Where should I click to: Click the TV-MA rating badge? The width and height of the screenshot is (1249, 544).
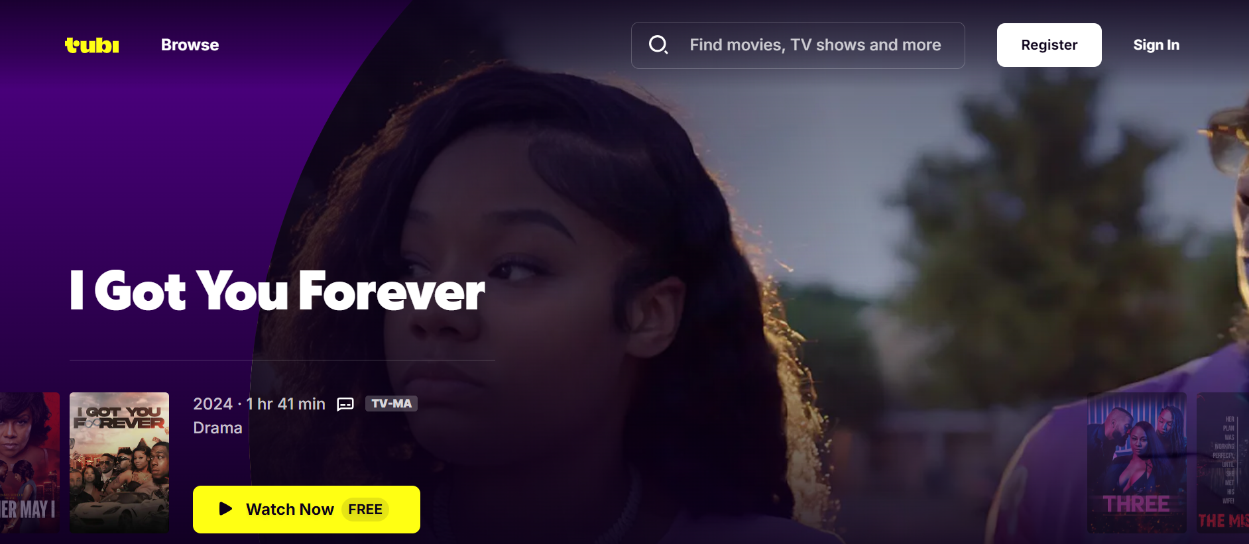click(x=391, y=404)
